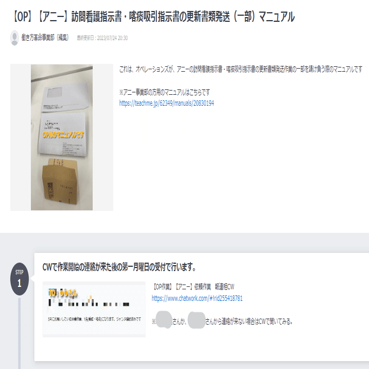369x369 pixels.
Task: Click the author avatar icon
Action: click(x=15, y=38)
